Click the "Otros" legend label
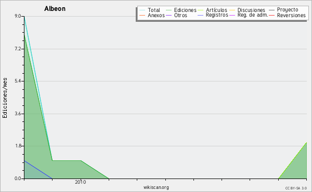Image resolution: width=312 pixels, height=192 pixels. point(180,15)
